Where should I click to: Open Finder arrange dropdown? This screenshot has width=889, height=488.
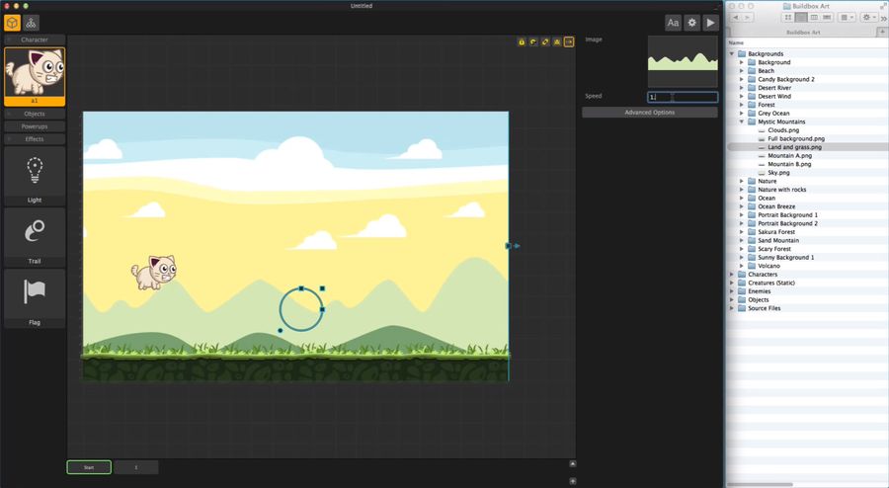click(x=848, y=18)
